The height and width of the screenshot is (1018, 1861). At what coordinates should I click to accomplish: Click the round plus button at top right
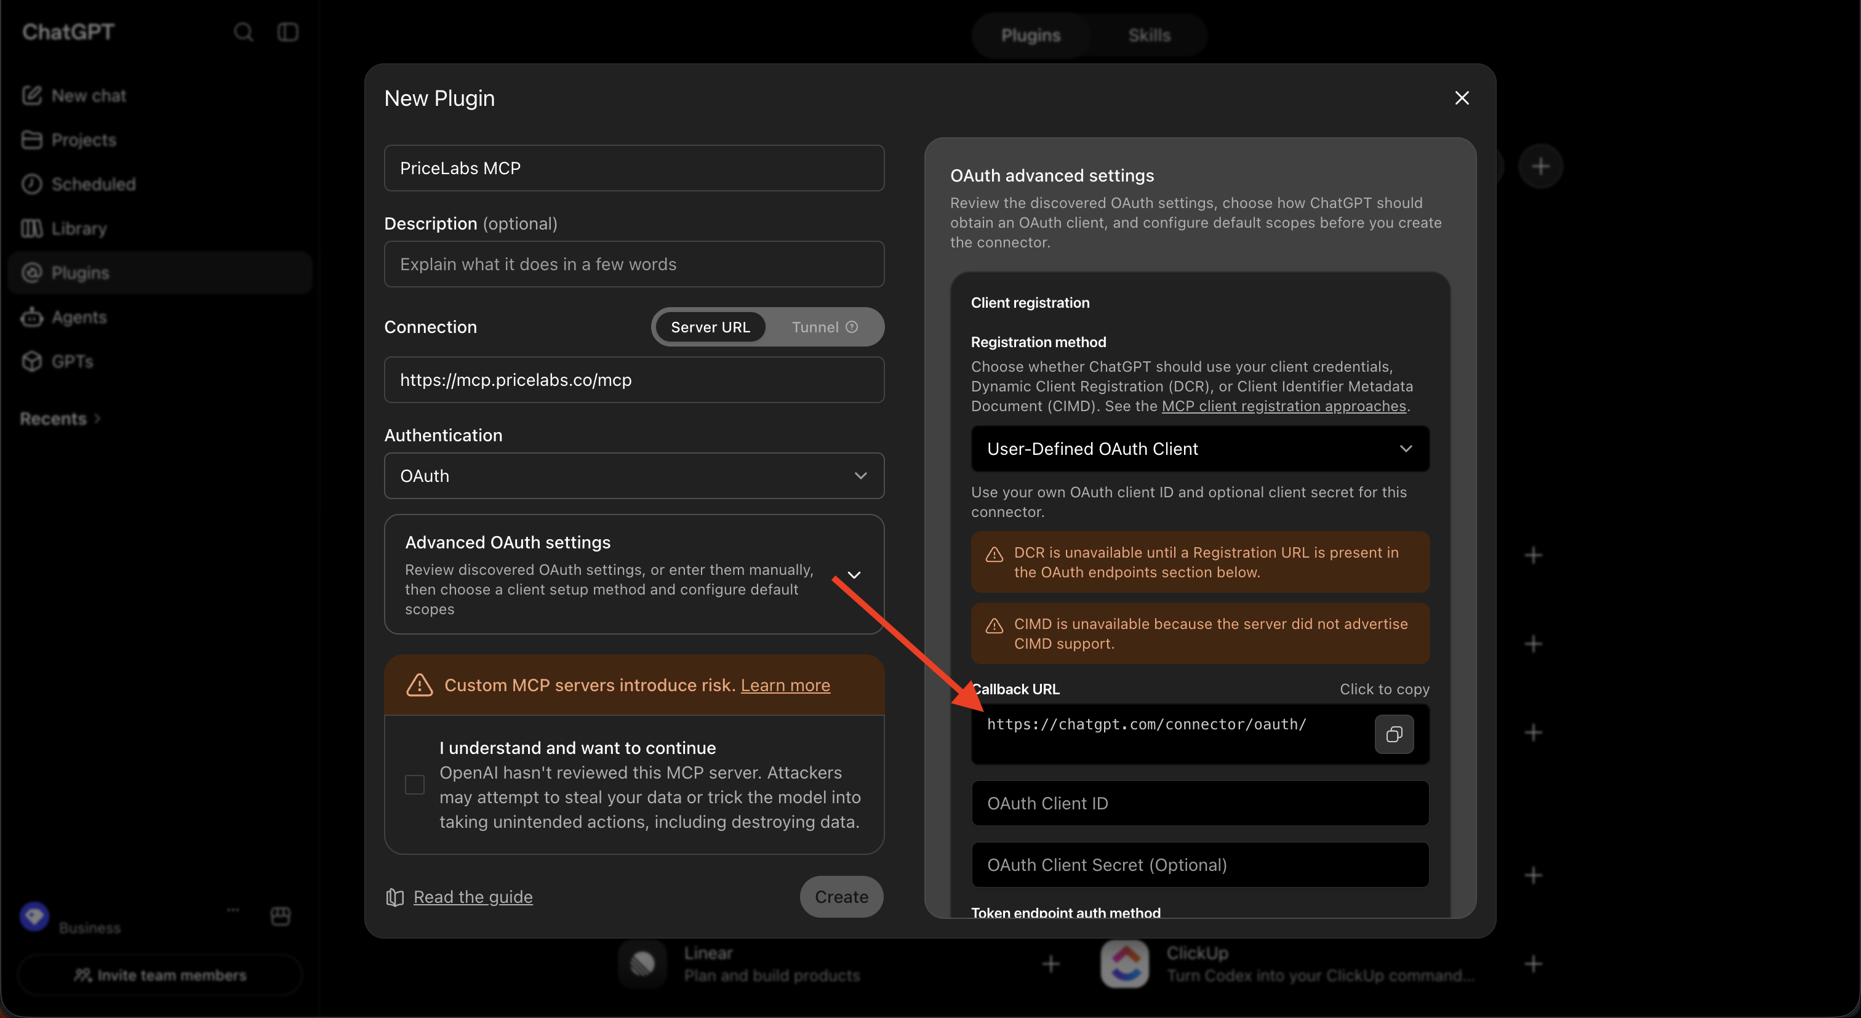[1540, 167]
